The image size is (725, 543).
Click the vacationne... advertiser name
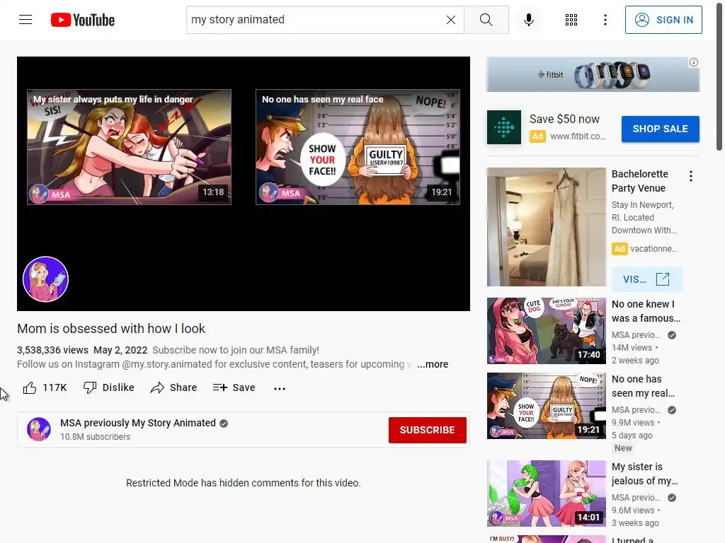click(x=653, y=249)
